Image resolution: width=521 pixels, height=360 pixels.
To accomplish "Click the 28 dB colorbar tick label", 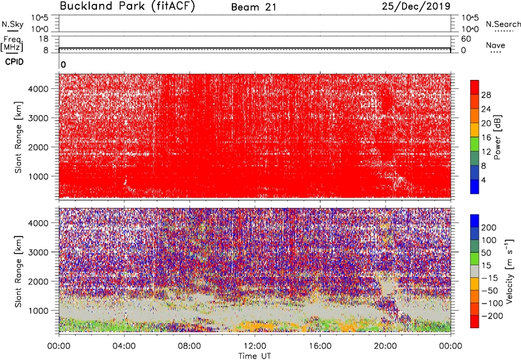I will [x=486, y=95].
